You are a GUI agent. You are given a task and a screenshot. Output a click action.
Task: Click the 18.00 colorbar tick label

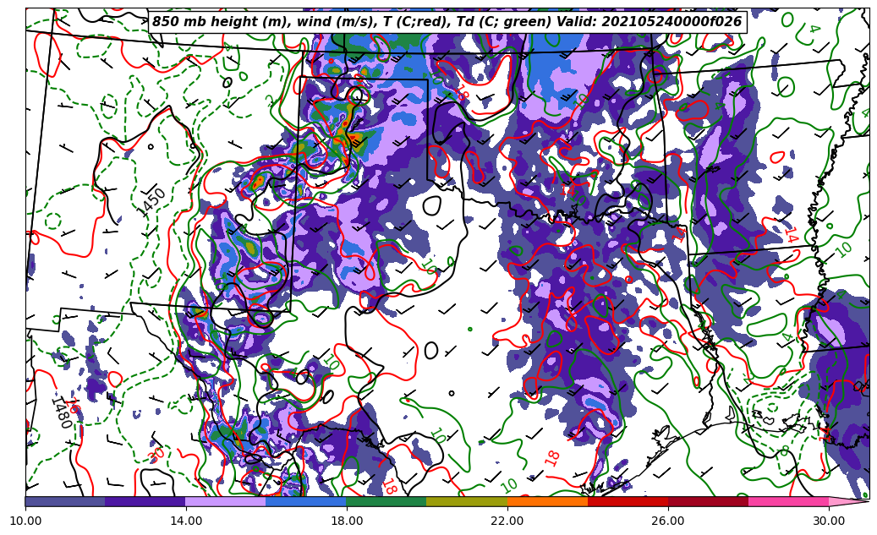coord(347,521)
